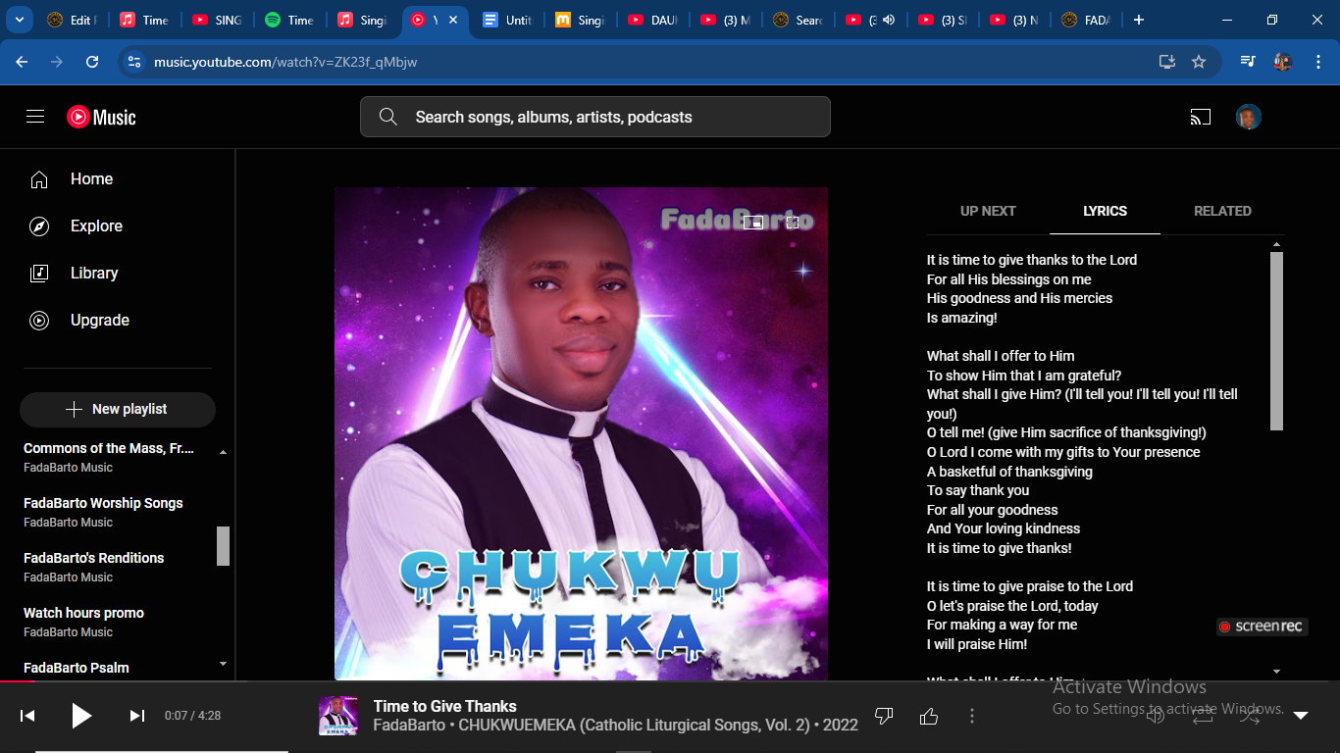Open the account avatar menu

click(x=1248, y=118)
